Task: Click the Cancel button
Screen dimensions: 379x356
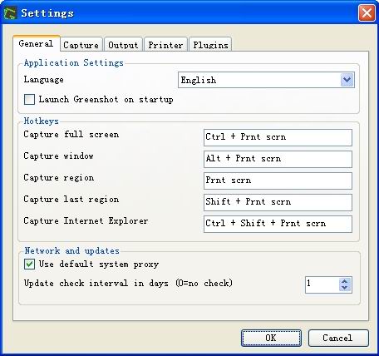Action: 338,338
